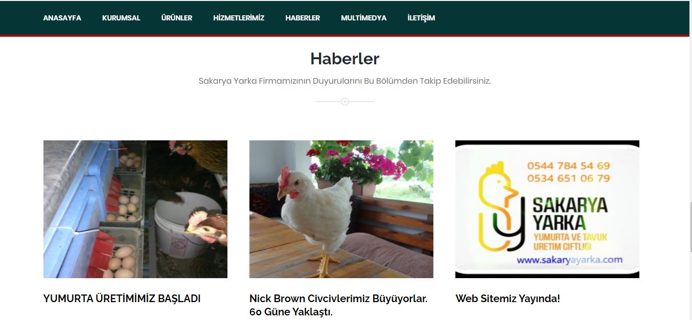Image resolution: width=692 pixels, height=320 pixels.
Task: Click the Web Sitemiz Yayında! headline
Action: point(508,299)
